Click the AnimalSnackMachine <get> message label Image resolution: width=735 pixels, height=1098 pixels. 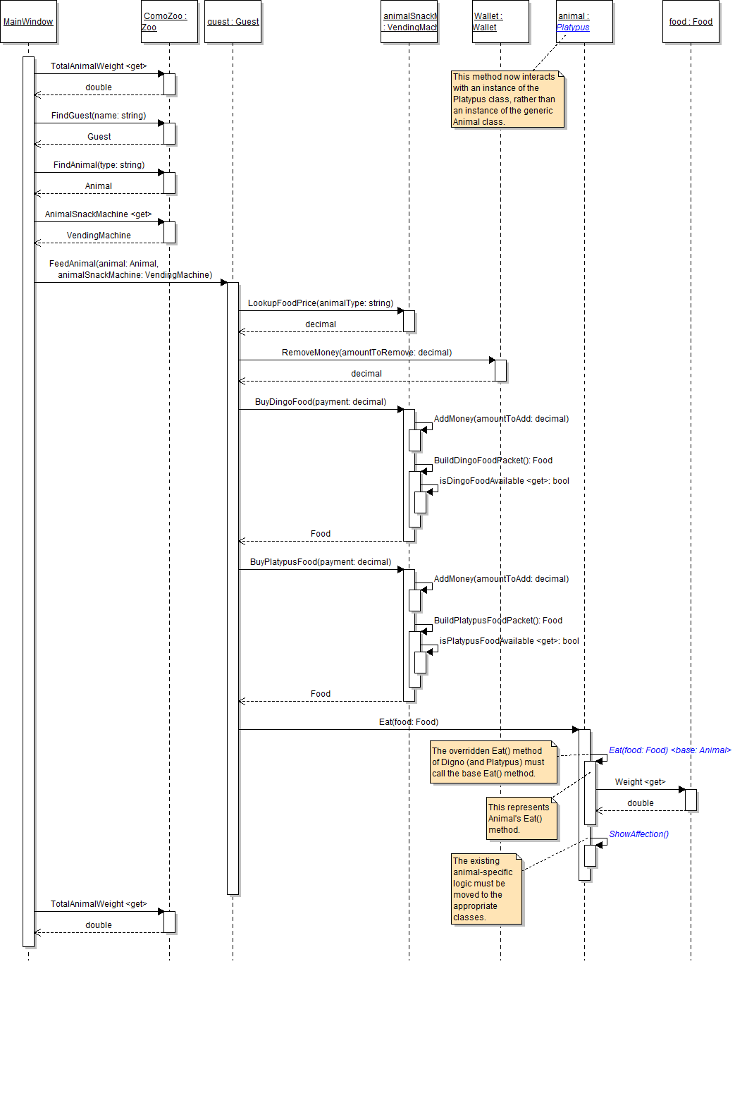(99, 214)
